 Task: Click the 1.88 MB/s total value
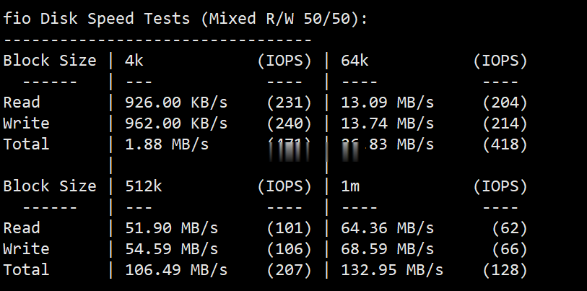pos(167,144)
